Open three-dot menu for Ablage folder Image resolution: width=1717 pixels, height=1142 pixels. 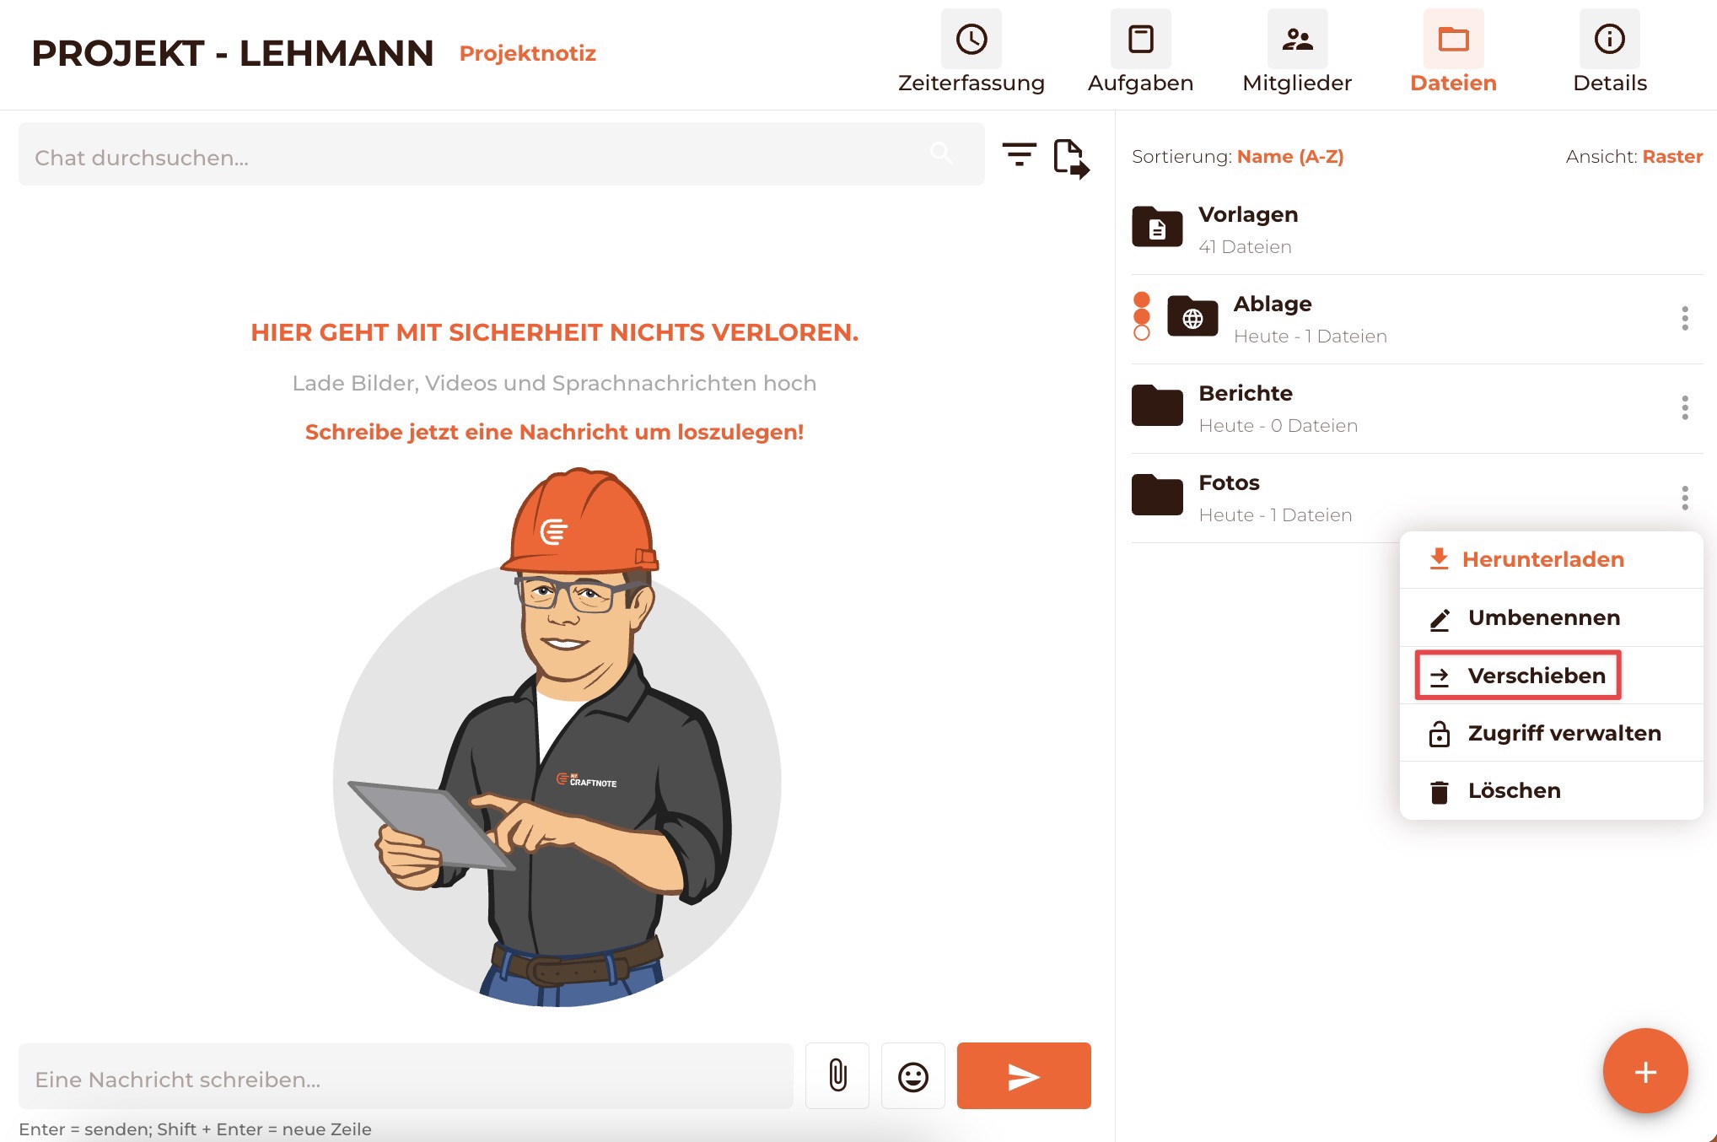pyautogui.click(x=1684, y=319)
